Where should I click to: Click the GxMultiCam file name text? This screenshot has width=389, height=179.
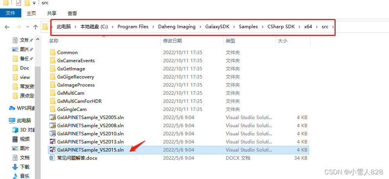pos(71,93)
